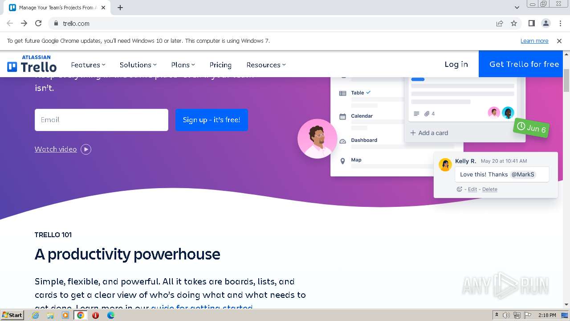The height and width of the screenshot is (321, 570).
Task: Click the @MarkS mention in the comment
Action: tap(523, 175)
